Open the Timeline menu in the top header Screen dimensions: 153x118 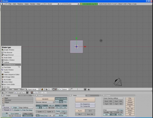[20, 4]
